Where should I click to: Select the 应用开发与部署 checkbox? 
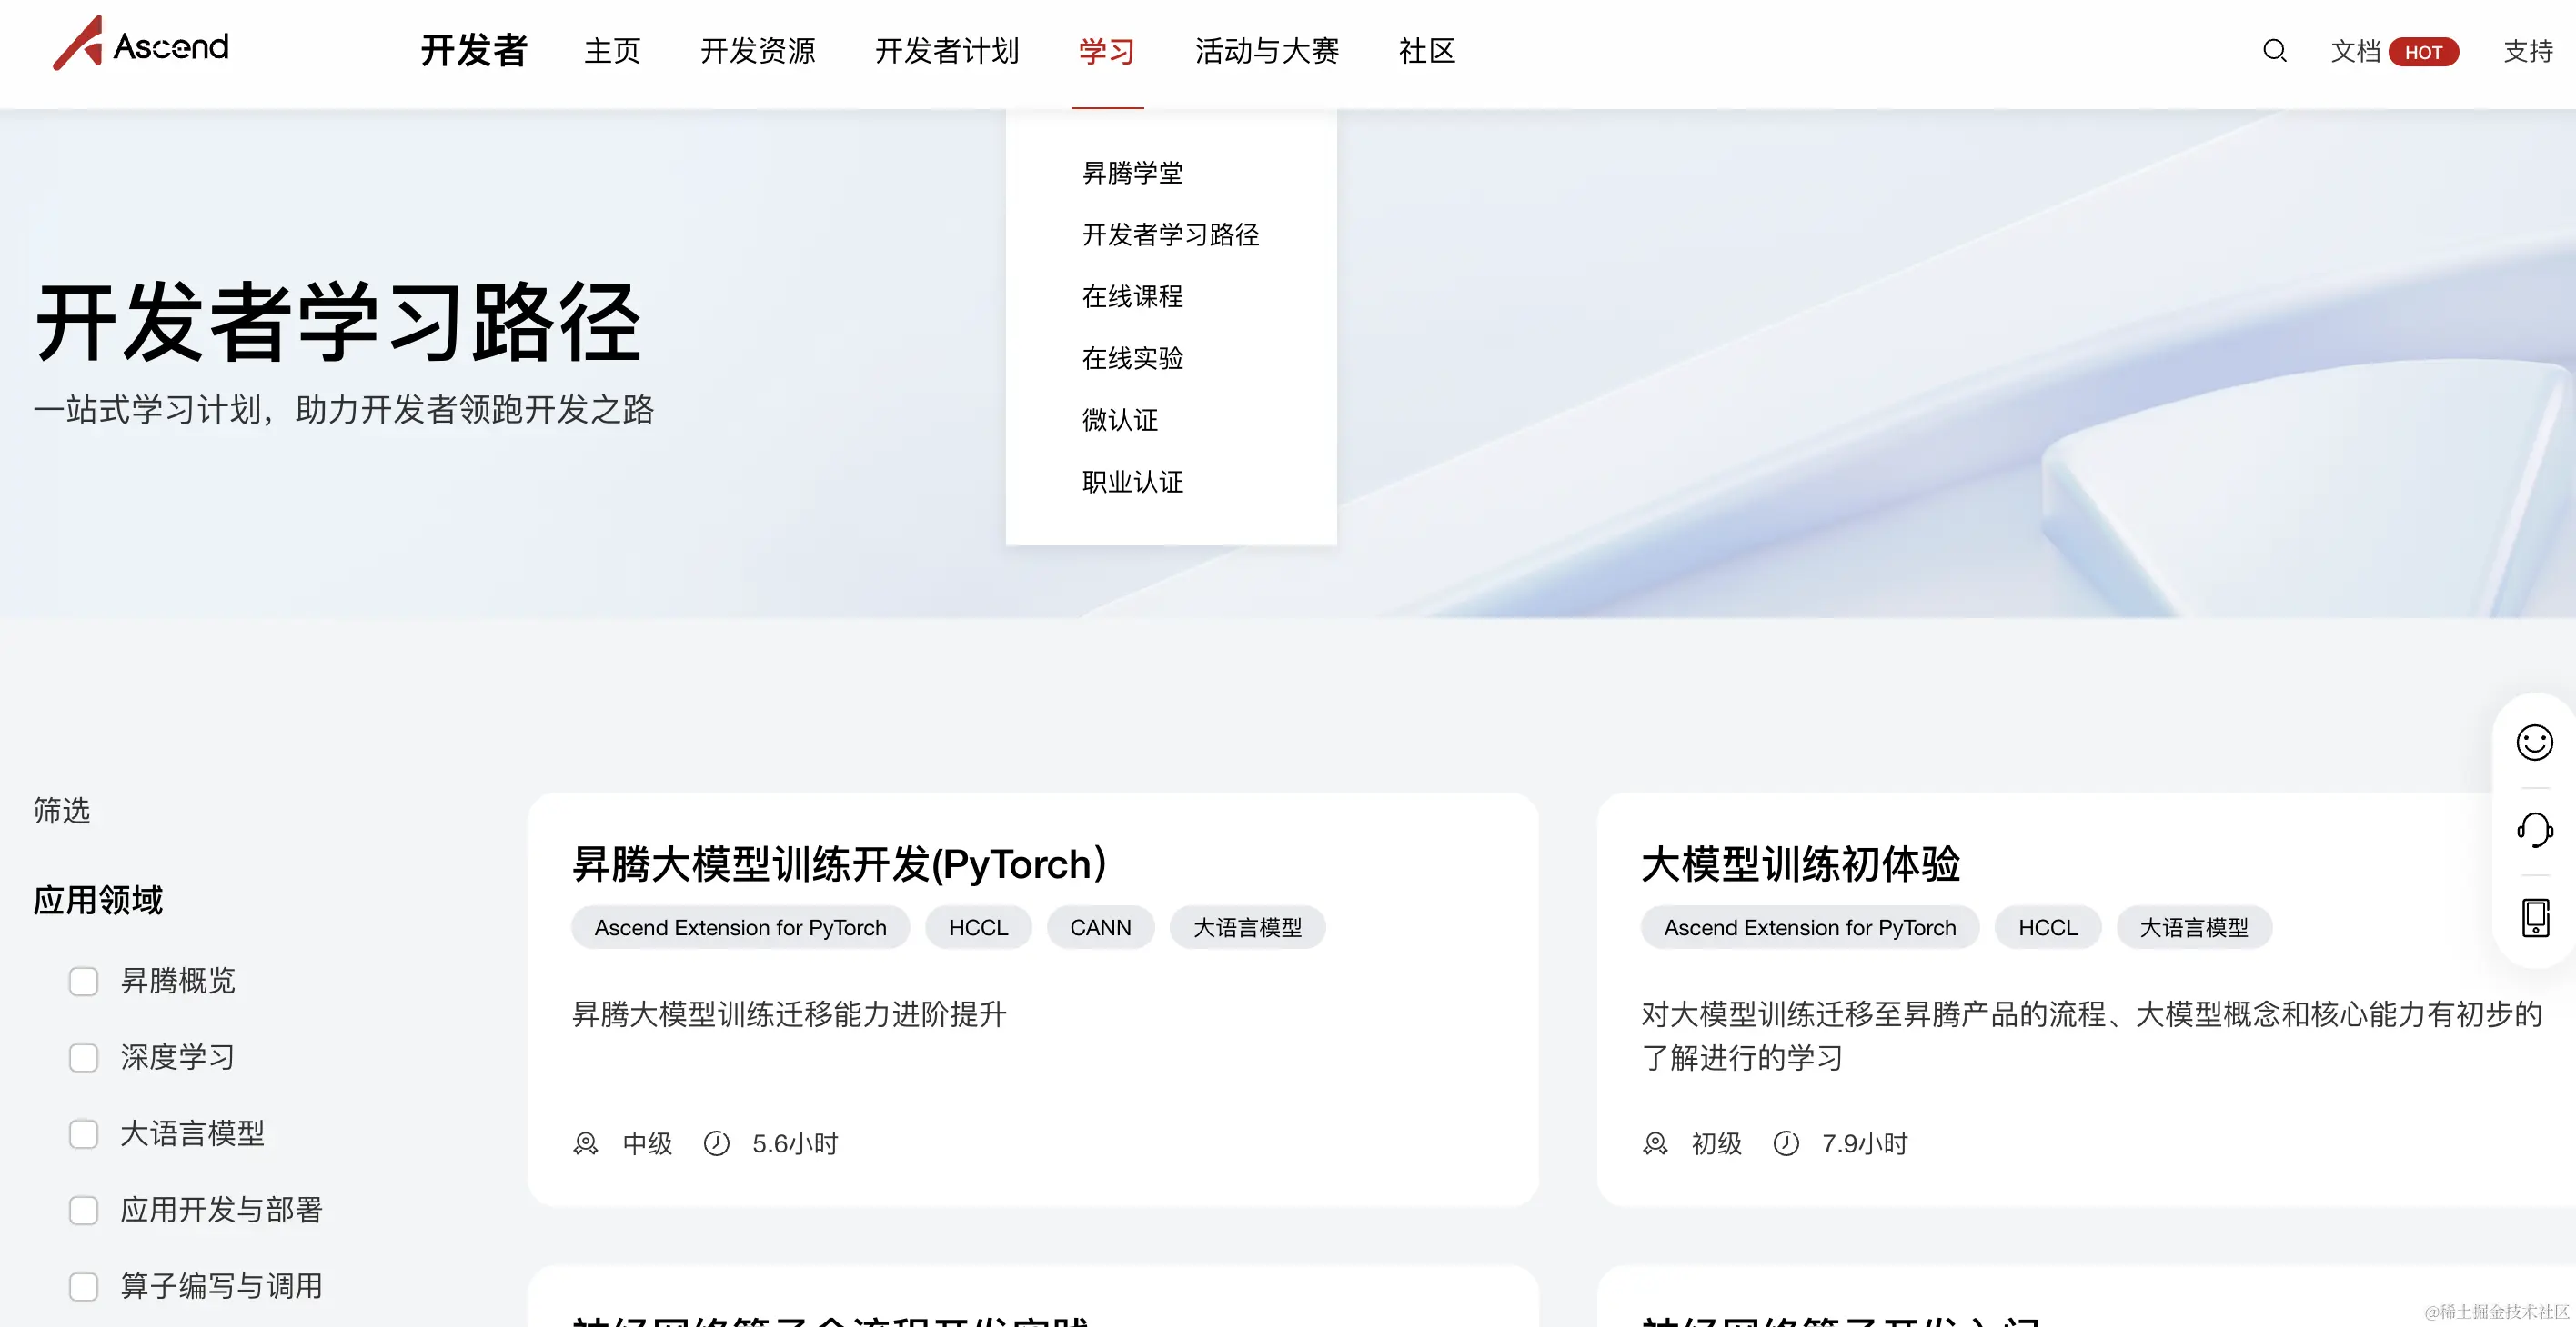pyautogui.click(x=84, y=1210)
